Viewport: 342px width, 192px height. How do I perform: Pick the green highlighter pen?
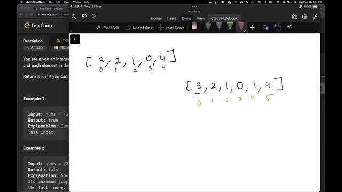pyautogui.click(x=230, y=26)
